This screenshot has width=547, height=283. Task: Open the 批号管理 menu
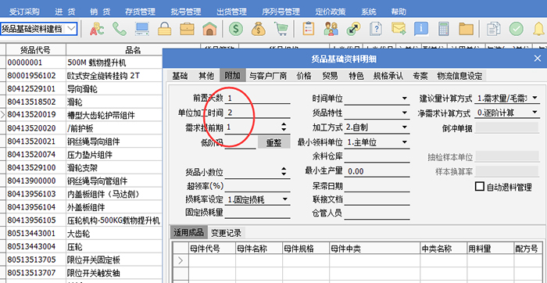186,12
